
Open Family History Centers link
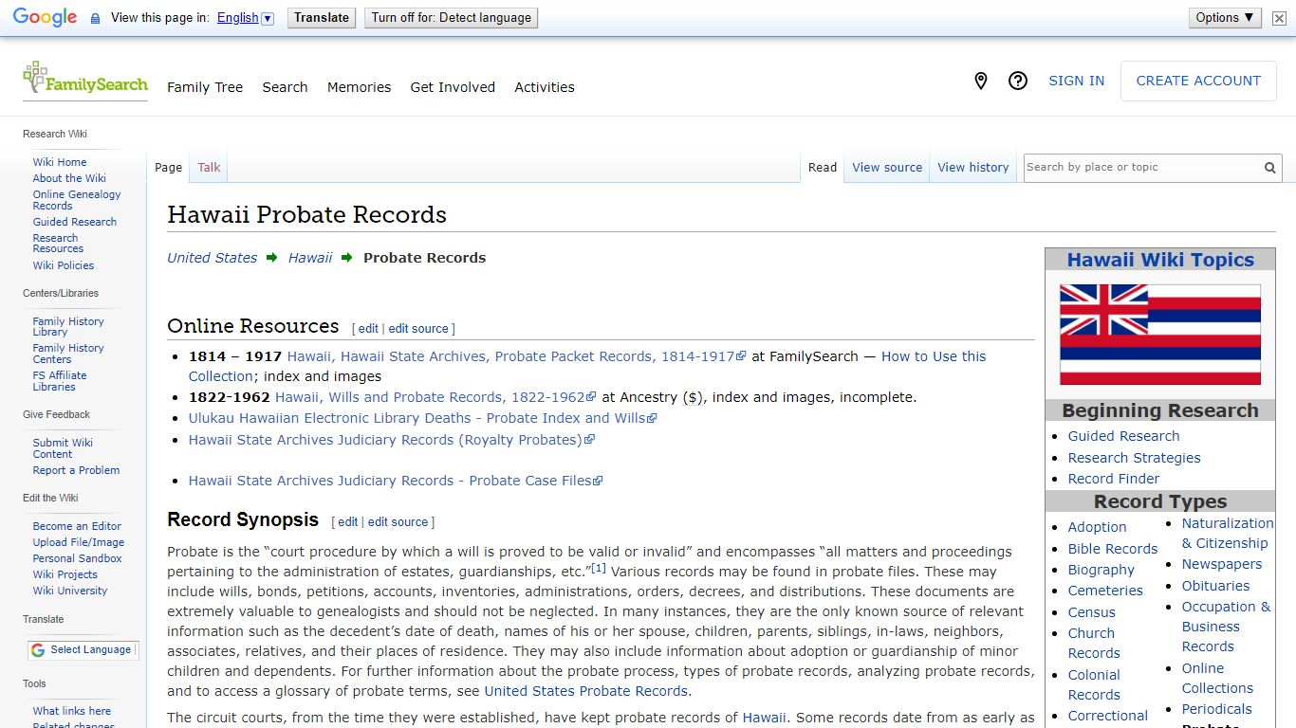(68, 354)
